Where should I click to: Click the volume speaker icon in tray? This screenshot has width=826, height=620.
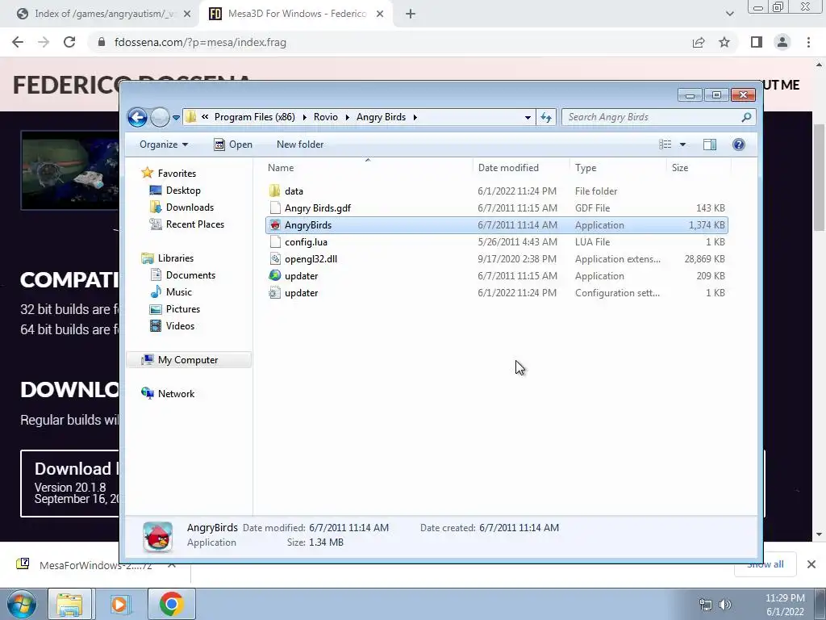click(725, 605)
